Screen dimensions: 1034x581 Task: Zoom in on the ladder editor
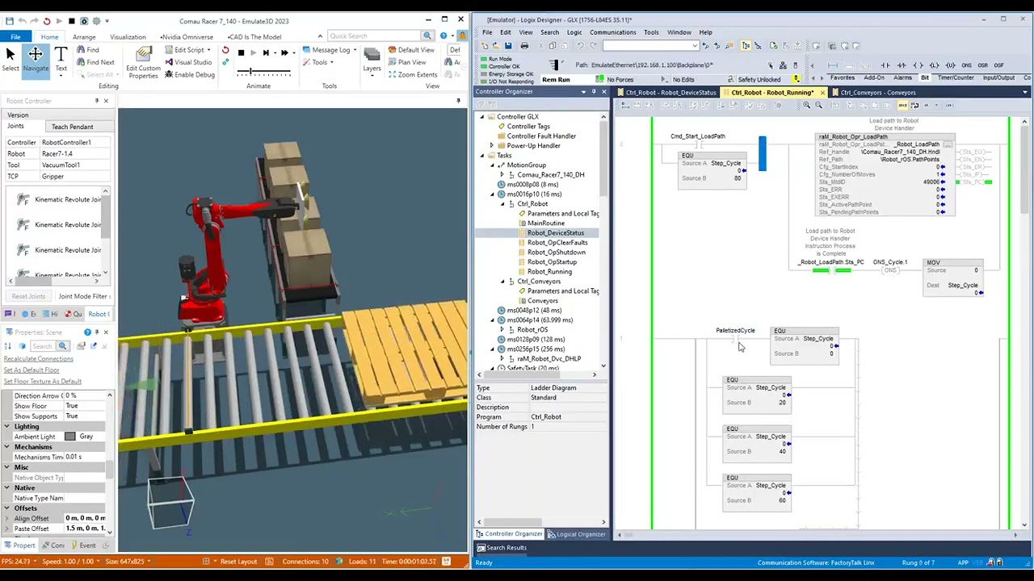pos(805,106)
